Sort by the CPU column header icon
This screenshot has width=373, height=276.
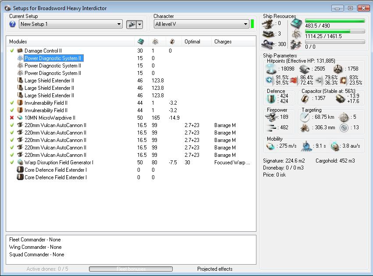[x=141, y=41]
